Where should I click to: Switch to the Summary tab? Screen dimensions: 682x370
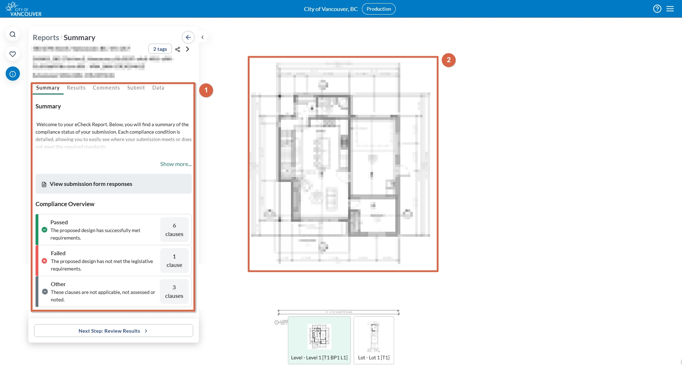coord(48,88)
